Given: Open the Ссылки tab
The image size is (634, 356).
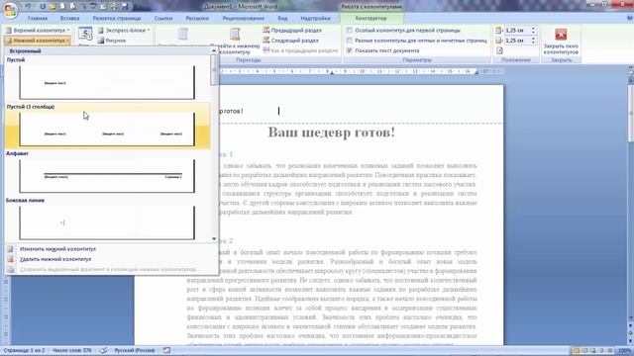Looking at the screenshot, I should click(163, 18).
